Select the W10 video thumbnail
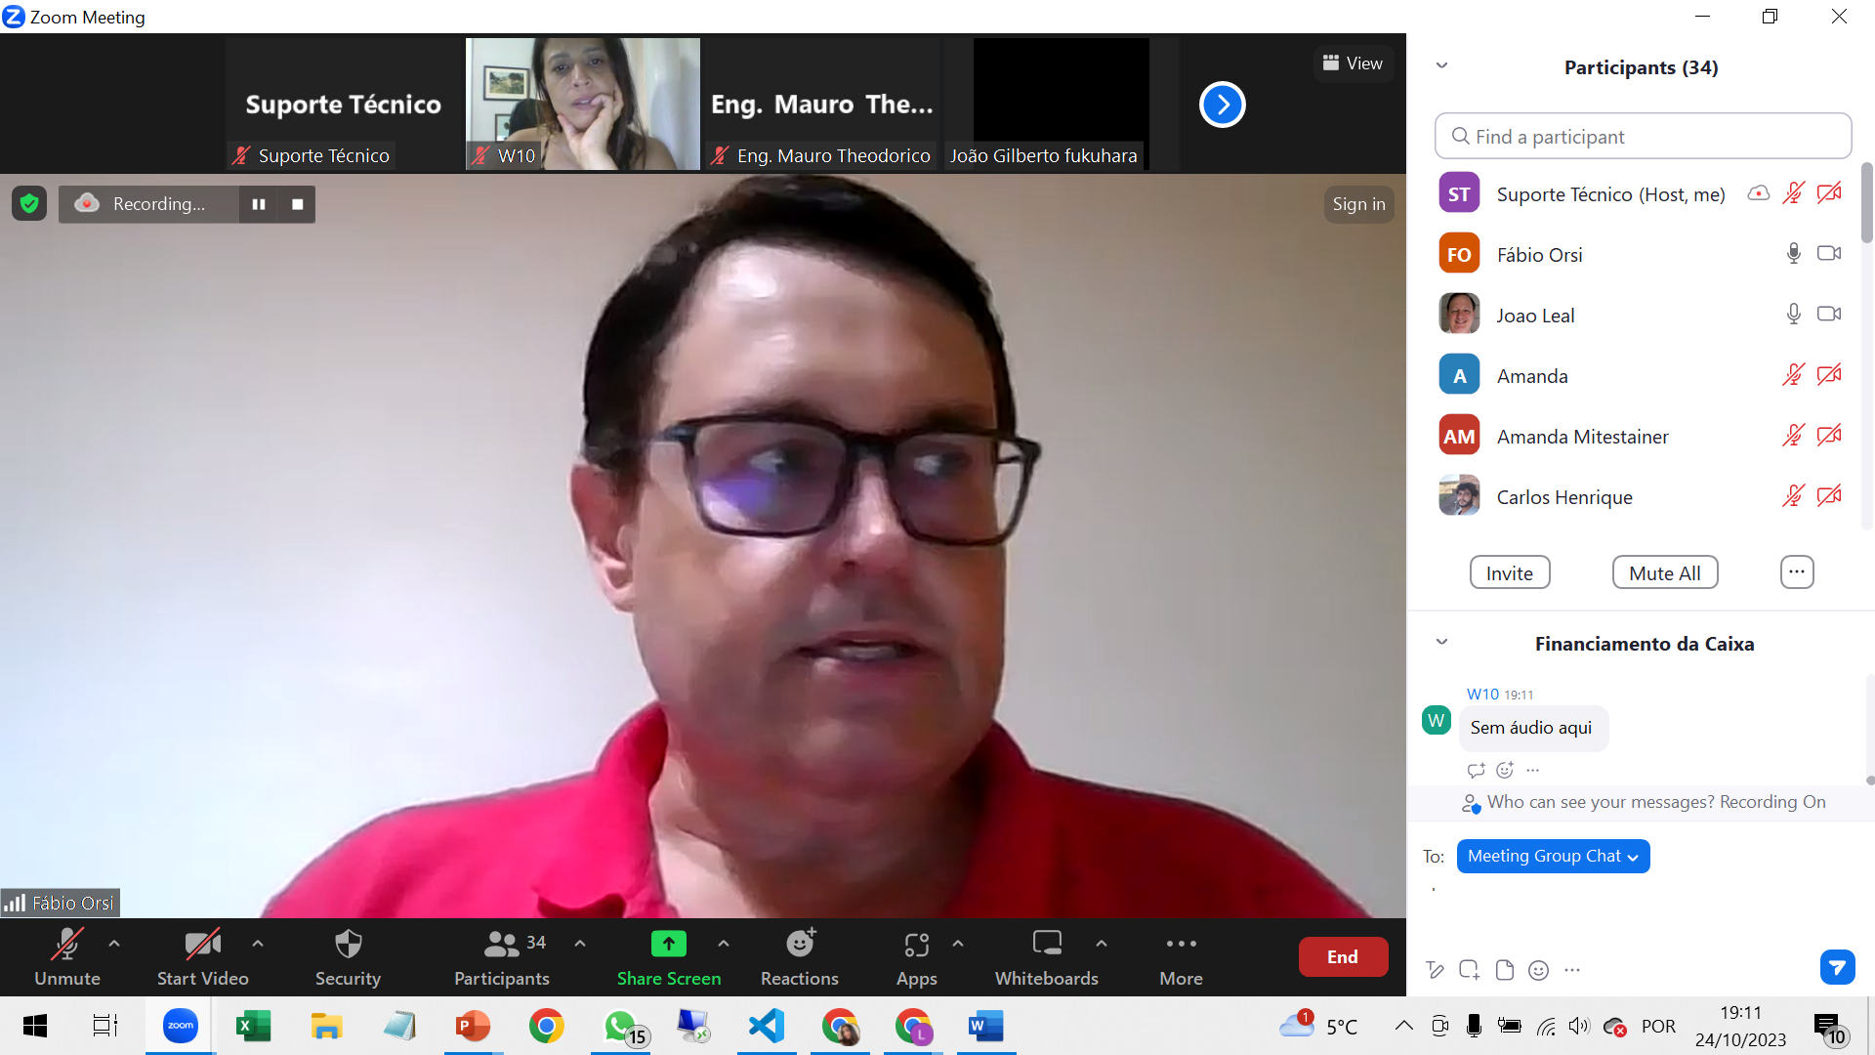The image size is (1875, 1055). 583,105
